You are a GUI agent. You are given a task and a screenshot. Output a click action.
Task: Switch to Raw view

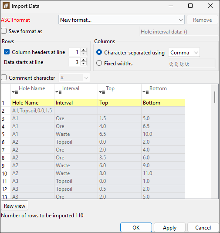point(14,206)
